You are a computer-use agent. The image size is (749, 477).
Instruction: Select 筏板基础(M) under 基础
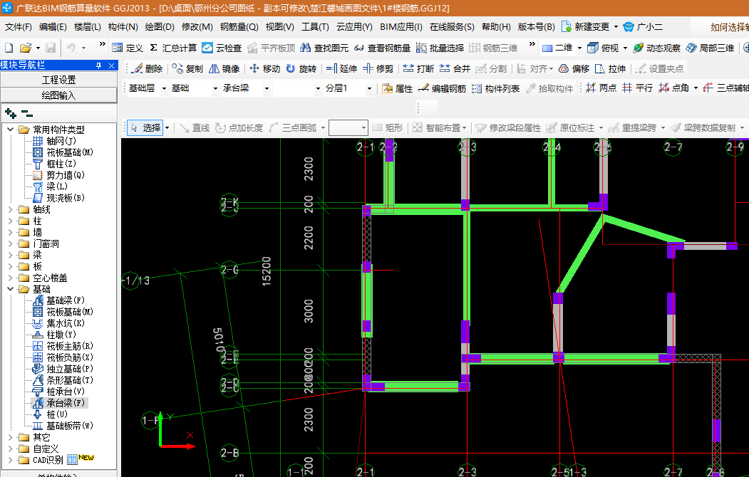(x=70, y=312)
